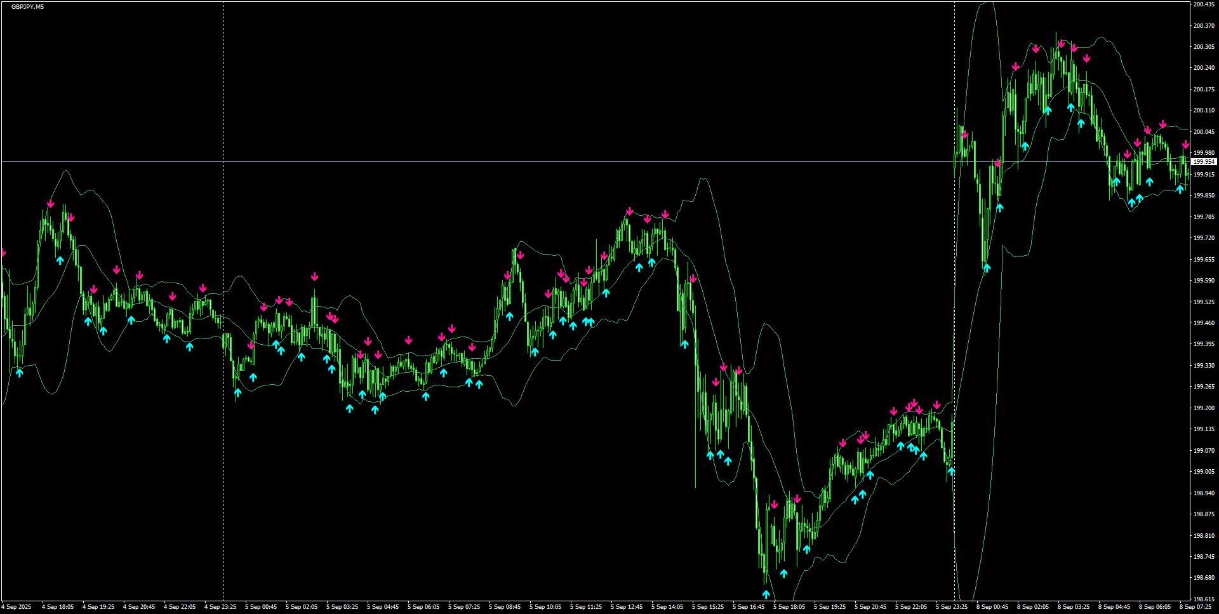Select the cyan buy arrow near the 8 Sep 06:05 low
The height and width of the screenshot is (614, 1219).
(1179, 189)
